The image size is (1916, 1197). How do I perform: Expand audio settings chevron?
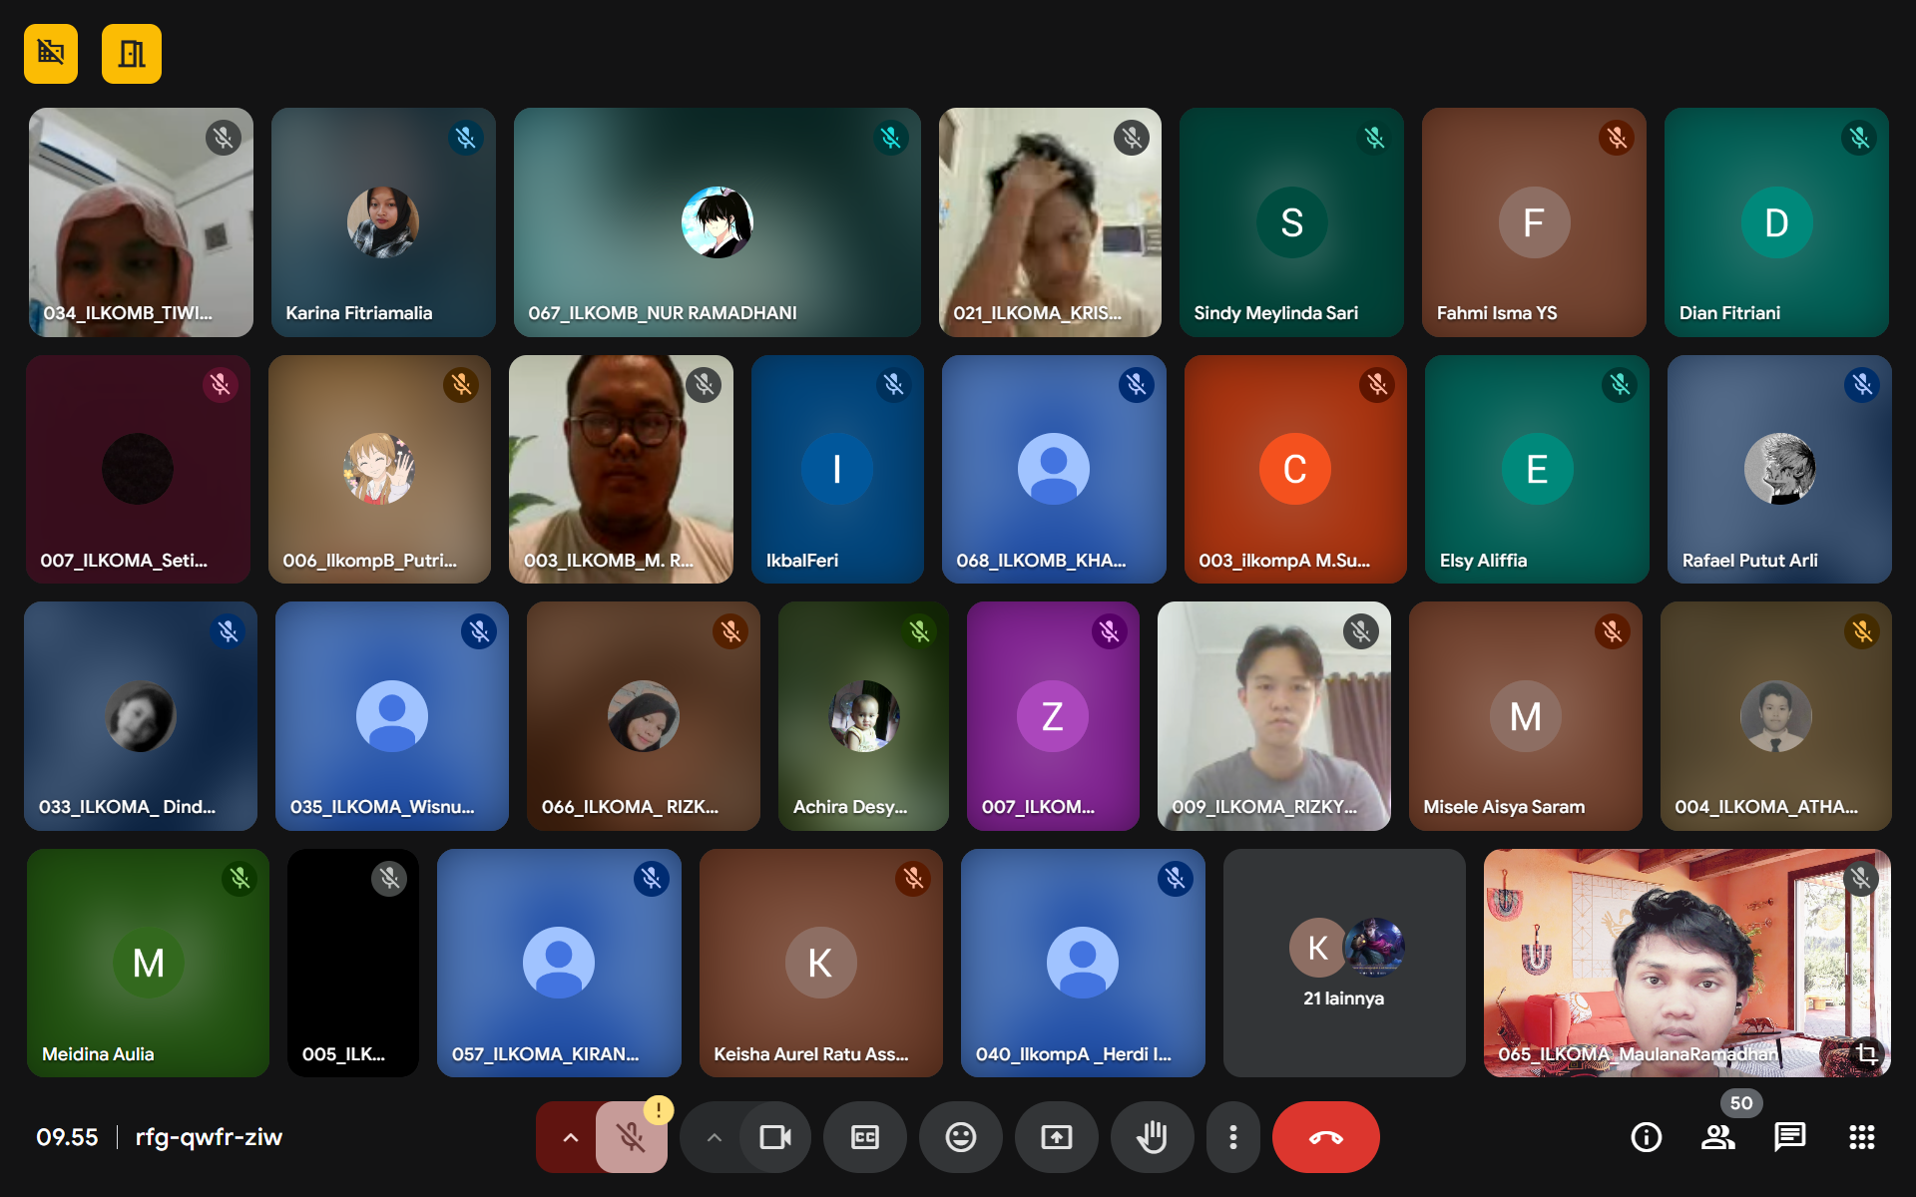pos(570,1137)
